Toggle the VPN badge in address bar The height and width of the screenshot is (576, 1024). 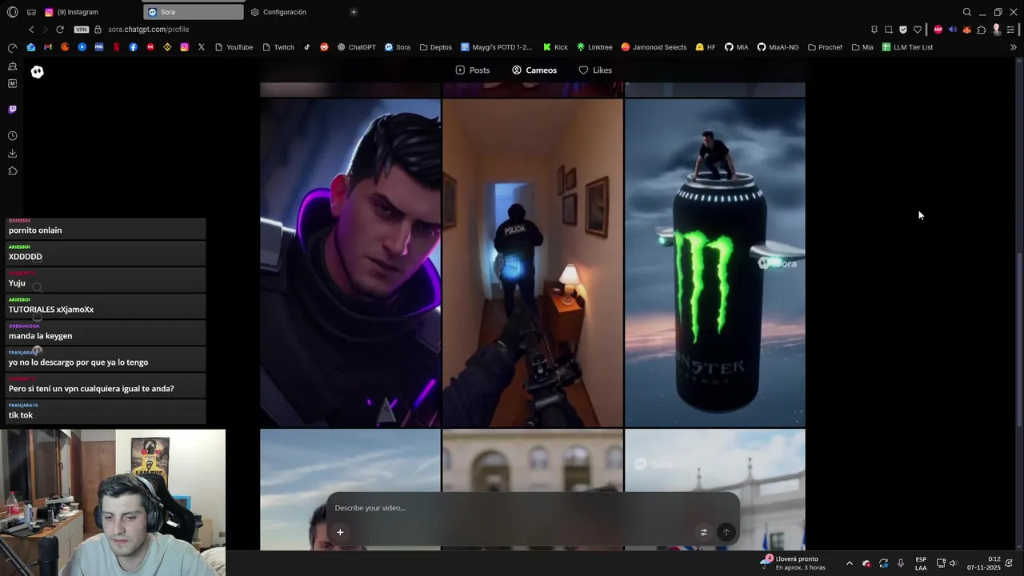pyautogui.click(x=81, y=30)
